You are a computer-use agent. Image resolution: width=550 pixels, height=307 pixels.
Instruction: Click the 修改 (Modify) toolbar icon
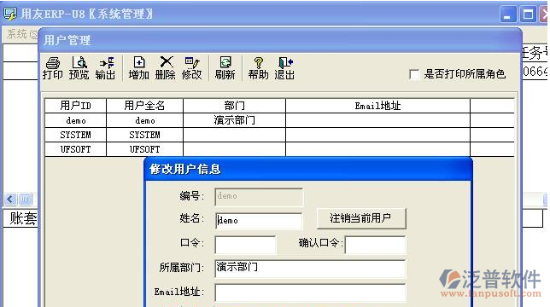coord(192,68)
